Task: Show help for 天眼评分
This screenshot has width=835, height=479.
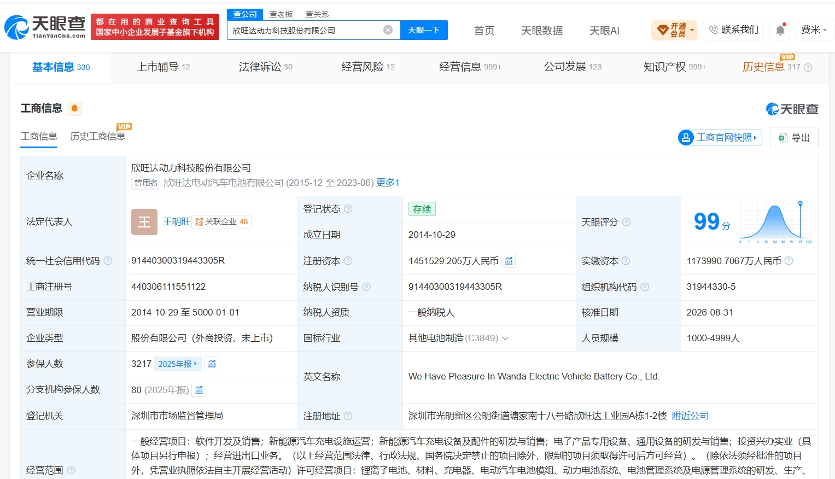Action: point(626,222)
